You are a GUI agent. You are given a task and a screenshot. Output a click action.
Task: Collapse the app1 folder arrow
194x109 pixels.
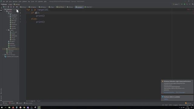coord(7,13)
